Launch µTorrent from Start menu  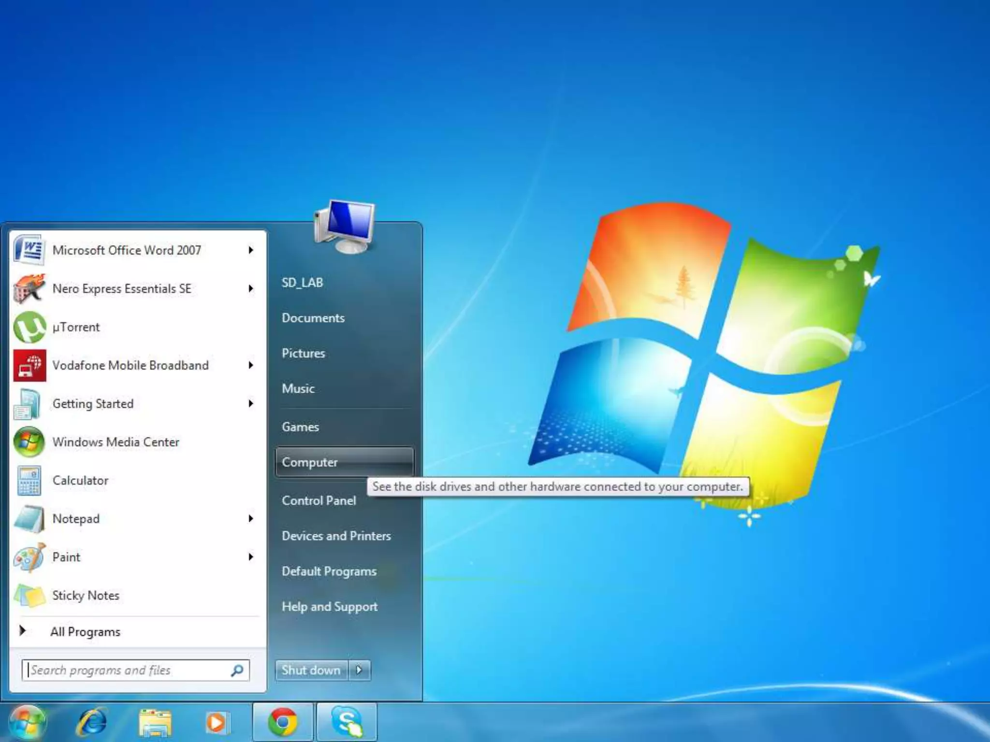point(76,327)
